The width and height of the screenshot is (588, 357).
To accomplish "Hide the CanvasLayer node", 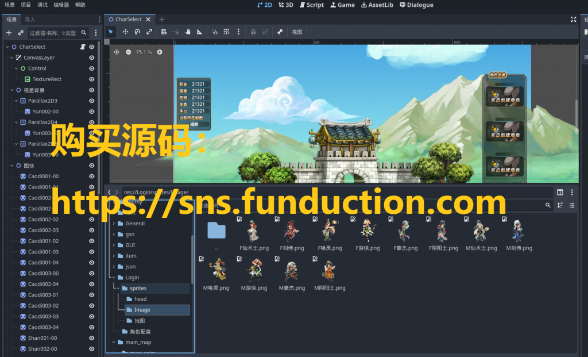I will click(91, 57).
